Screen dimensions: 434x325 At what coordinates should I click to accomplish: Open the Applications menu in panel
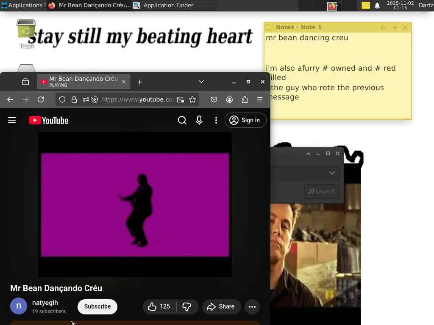23,5
